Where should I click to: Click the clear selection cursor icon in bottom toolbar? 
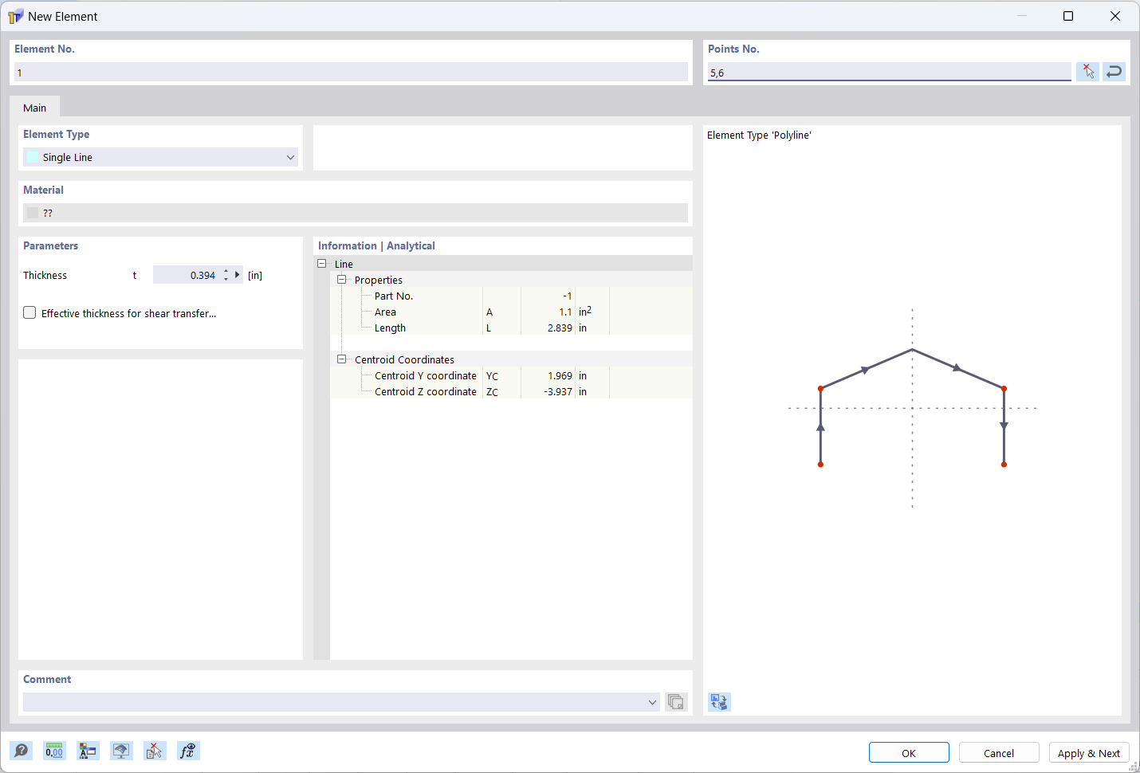pyautogui.click(x=155, y=751)
